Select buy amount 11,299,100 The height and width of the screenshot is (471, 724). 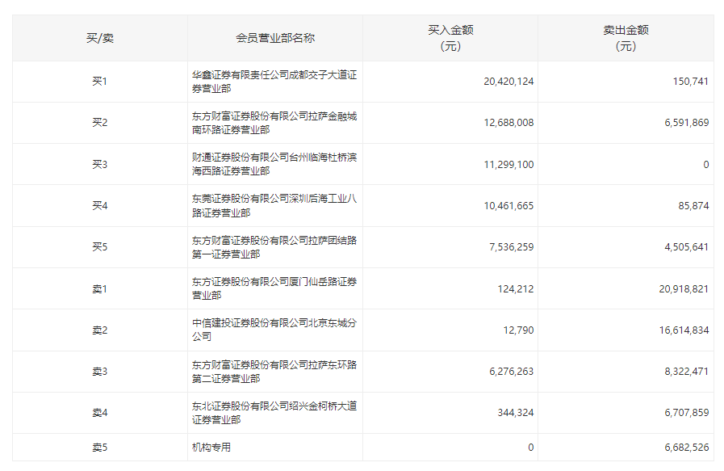[x=508, y=164]
